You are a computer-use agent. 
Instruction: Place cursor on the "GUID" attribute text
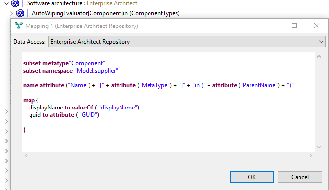click(x=89, y=115)
